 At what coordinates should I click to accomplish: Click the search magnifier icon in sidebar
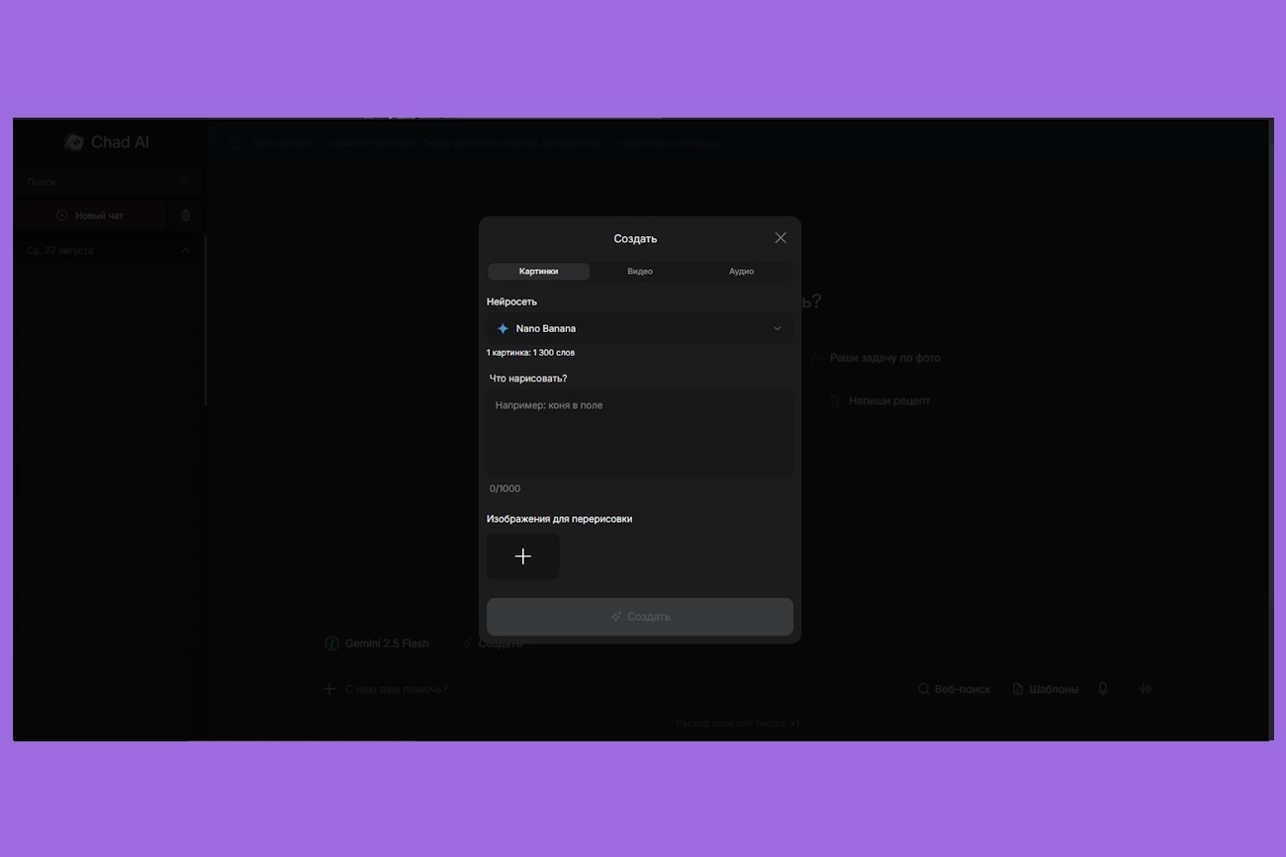coord(182,182)
